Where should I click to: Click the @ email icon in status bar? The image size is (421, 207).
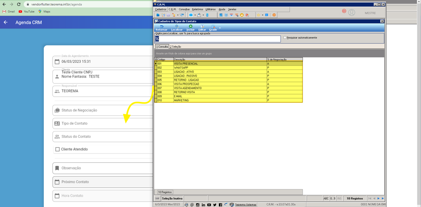[x=192, y=205]
